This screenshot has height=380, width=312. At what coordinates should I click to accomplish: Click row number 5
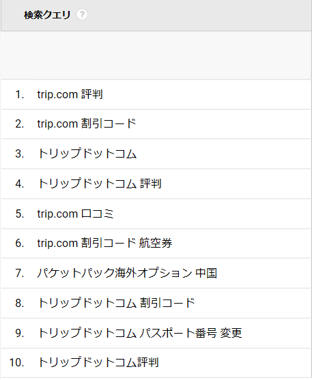coord(19,214)
